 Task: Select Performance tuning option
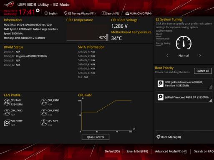(x=163, y=39)
